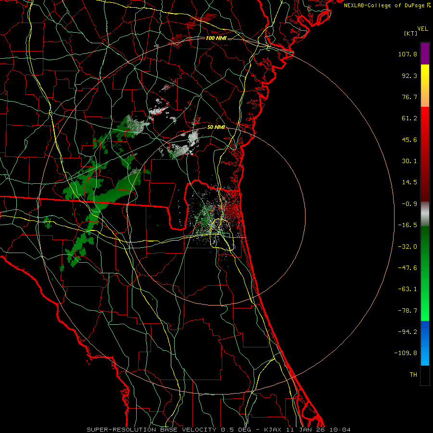
Task: Click the blue segment of velocity color bar
Action: [x=425, y=343]
